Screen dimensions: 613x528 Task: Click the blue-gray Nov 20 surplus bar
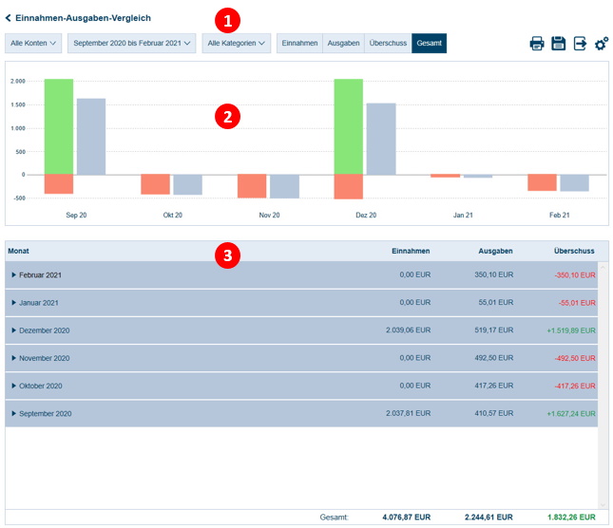pos(284,187)
